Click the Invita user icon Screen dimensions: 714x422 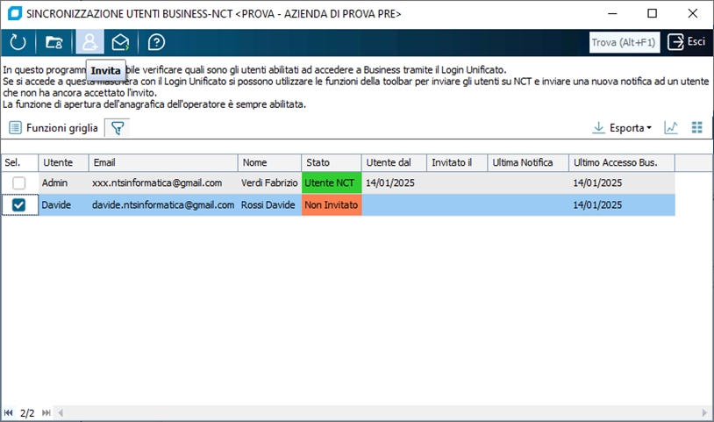pyautogui.click(x=89, y=42)
